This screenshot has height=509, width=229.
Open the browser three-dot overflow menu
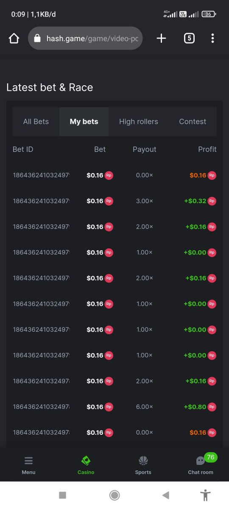212,39
